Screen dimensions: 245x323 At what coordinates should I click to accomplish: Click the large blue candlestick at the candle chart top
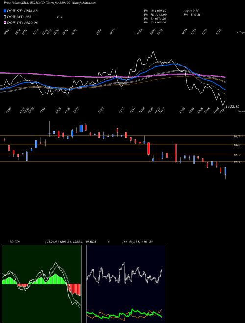point(81,128)
